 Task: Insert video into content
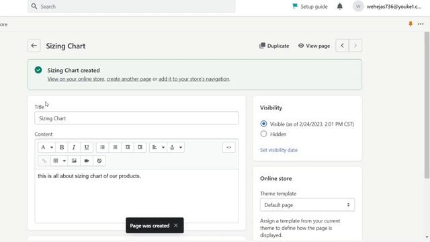click(87, 161)
